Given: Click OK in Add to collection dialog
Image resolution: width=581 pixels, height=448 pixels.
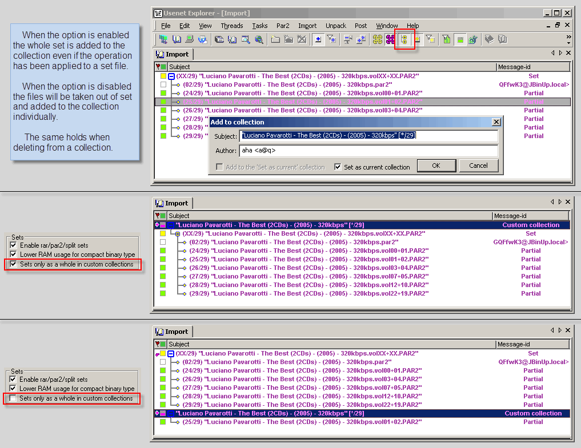Looking at the screenshot, I should [x=436, y=166].
